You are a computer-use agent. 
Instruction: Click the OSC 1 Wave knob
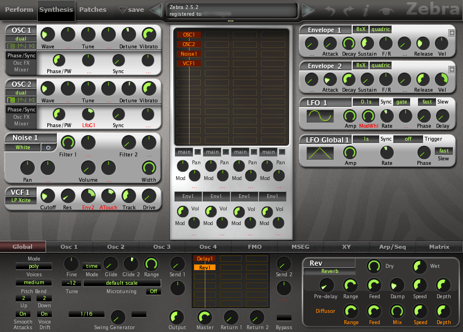pyautogui.click(x=48, y=34)
